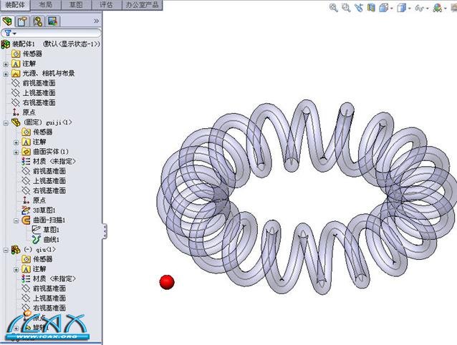Switch to the 评估 tab

pos(106,5)
